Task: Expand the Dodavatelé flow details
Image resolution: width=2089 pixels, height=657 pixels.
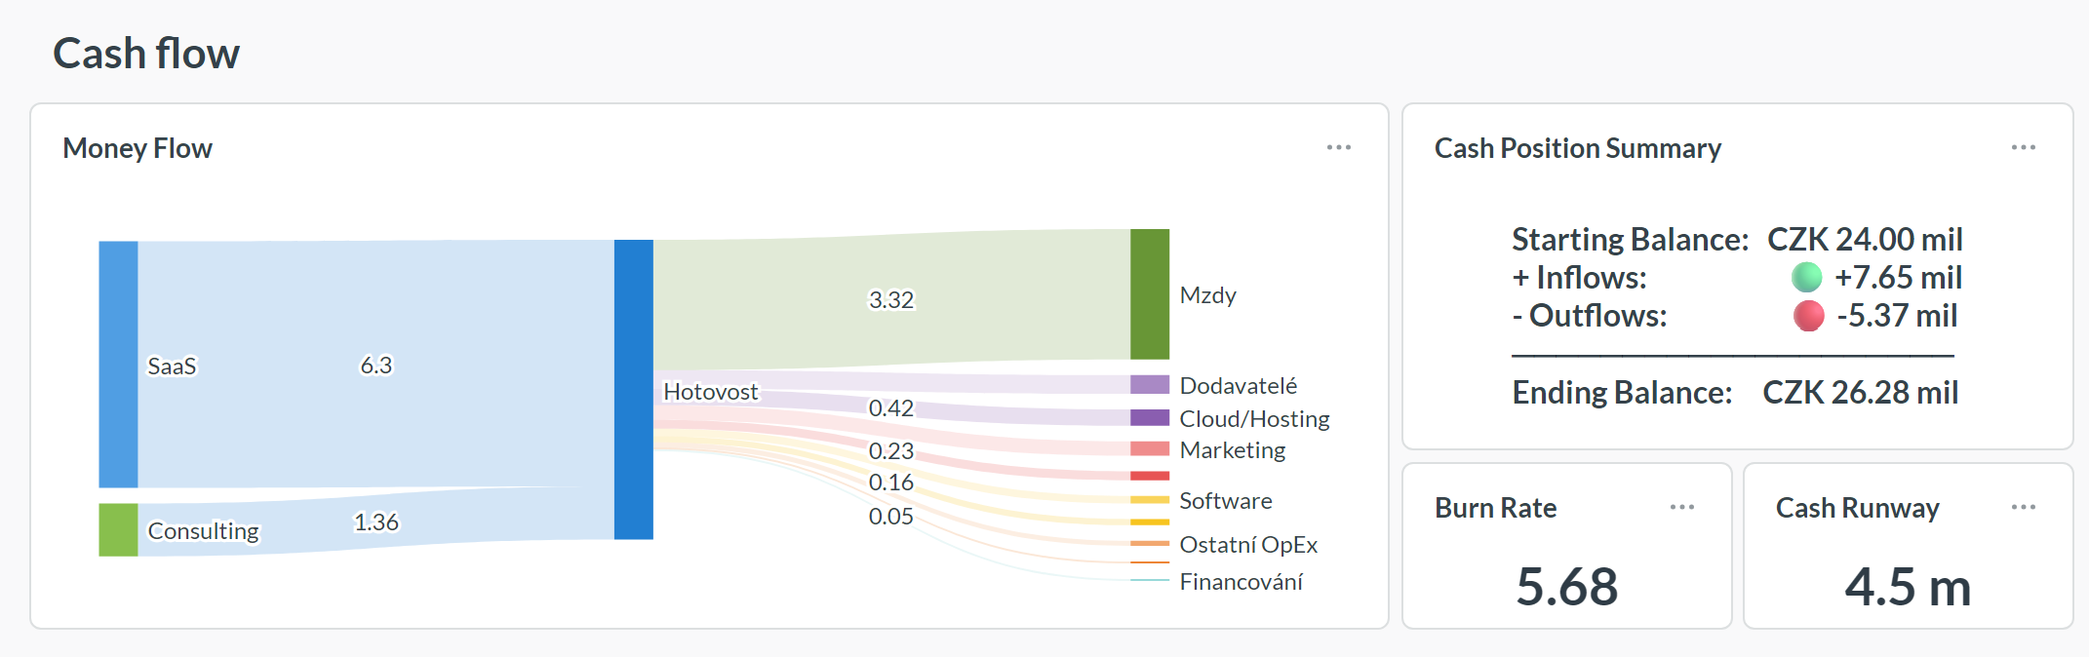Action: click(1239, 384)
